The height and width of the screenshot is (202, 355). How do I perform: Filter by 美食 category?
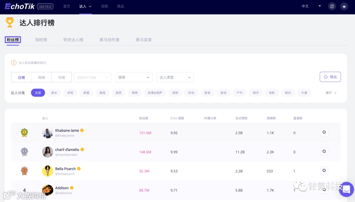click(207, 93)
